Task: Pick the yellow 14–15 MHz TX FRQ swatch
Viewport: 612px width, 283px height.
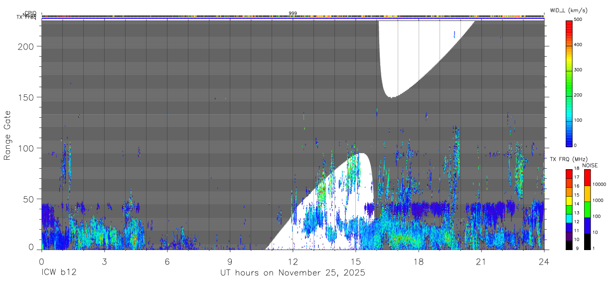Action: (570, 200)
